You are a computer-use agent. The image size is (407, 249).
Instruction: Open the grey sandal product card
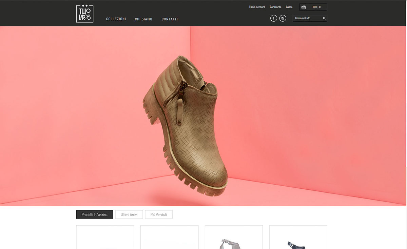[234, 237]
